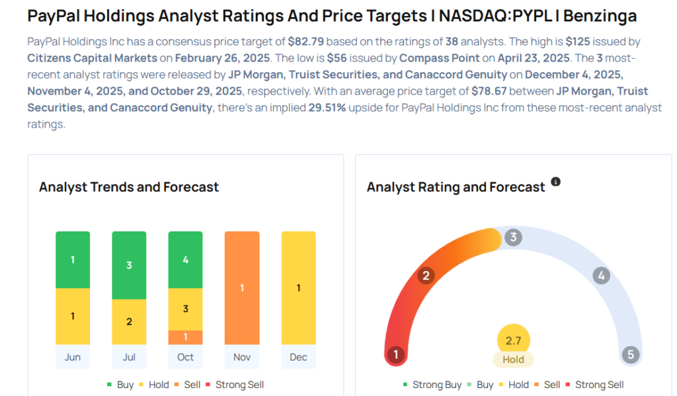Select the Dec month label on chart
The image size is (677, 396).
[298, 357]
